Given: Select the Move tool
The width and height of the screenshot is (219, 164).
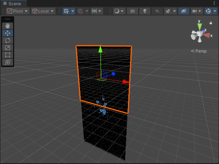Looking at the screenshot, I should click(8, 33).
